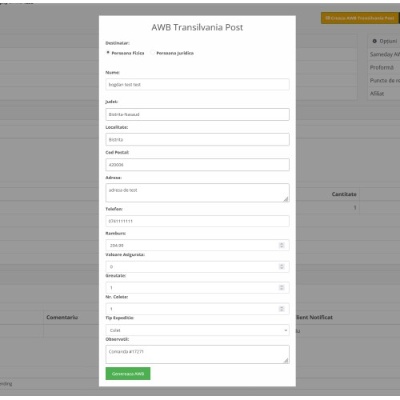The image size is (400, 400).
Task: Click the gear icon next to Optiuni
Action: pyautogui.click(x=374, y=41)
